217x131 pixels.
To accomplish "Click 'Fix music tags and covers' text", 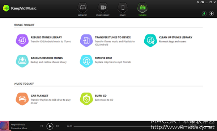I will [173, 41].
